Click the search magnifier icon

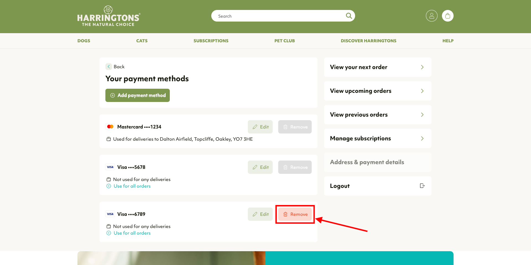coord(349,16)
